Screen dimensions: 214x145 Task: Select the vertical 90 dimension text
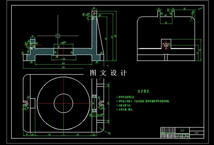tap(200, 50)
